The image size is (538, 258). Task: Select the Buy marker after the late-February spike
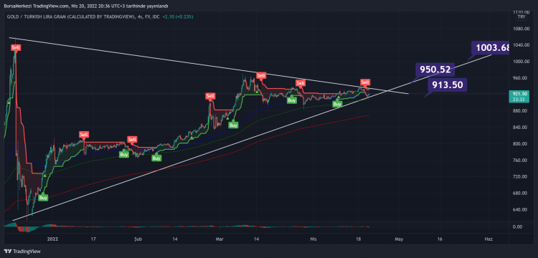[233, 125]
